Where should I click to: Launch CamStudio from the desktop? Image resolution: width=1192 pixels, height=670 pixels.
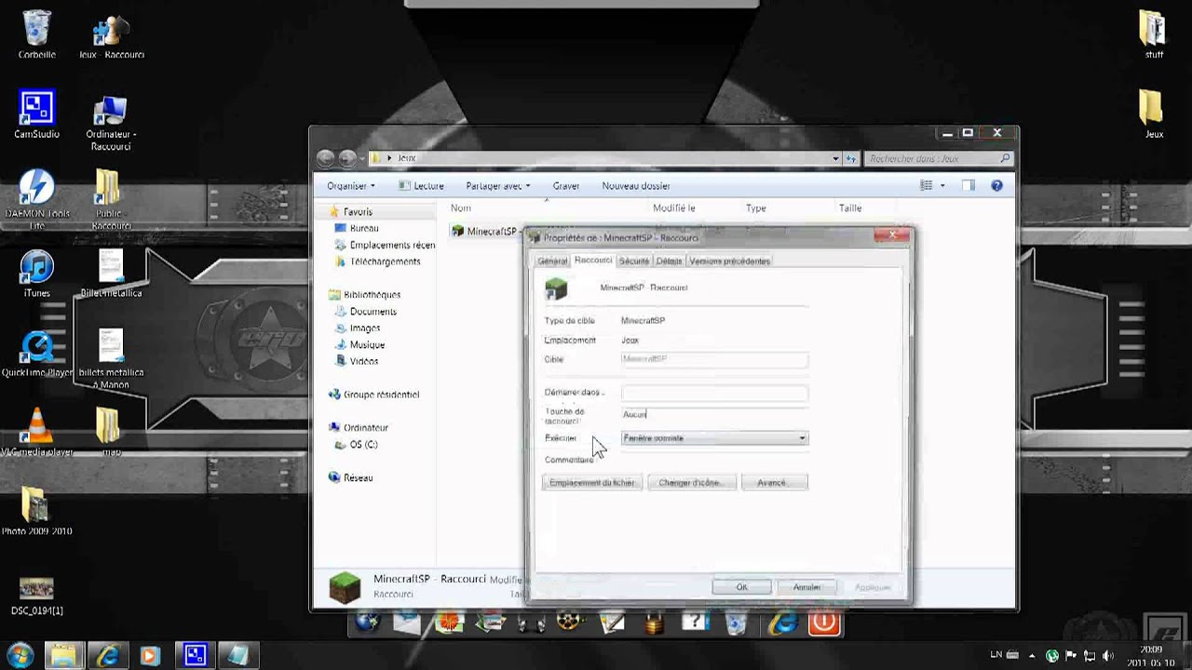(36, 114)
